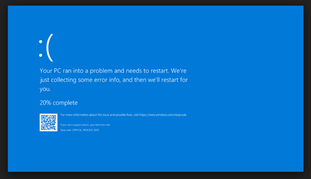Click the large parenthesis of the frown
Screen dimensions: 311x179
50,48
